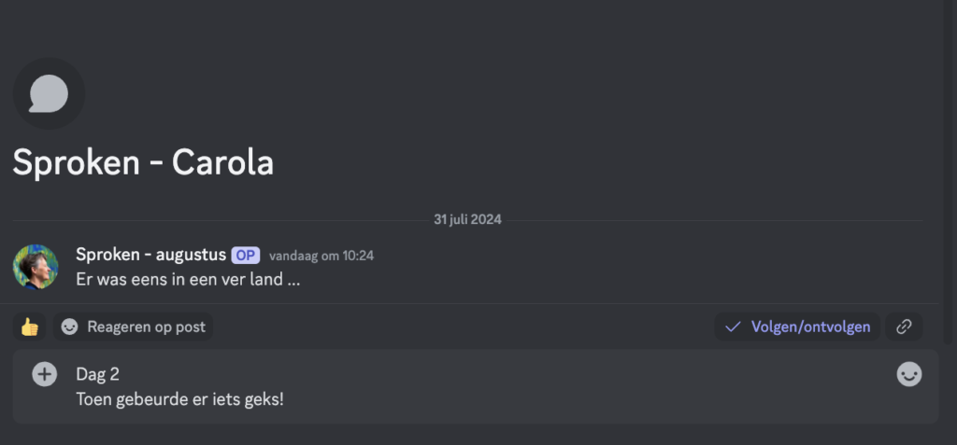Click Reageren op post button
This screenshot has height=445, width=957.
point(133,327)
